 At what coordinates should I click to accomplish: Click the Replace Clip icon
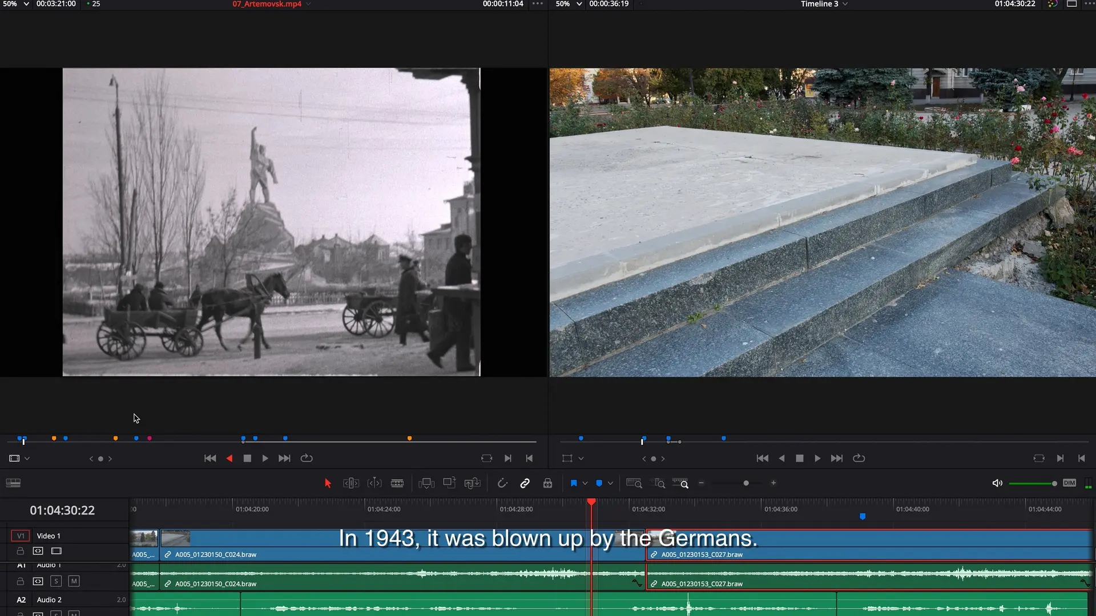[472, 483]
